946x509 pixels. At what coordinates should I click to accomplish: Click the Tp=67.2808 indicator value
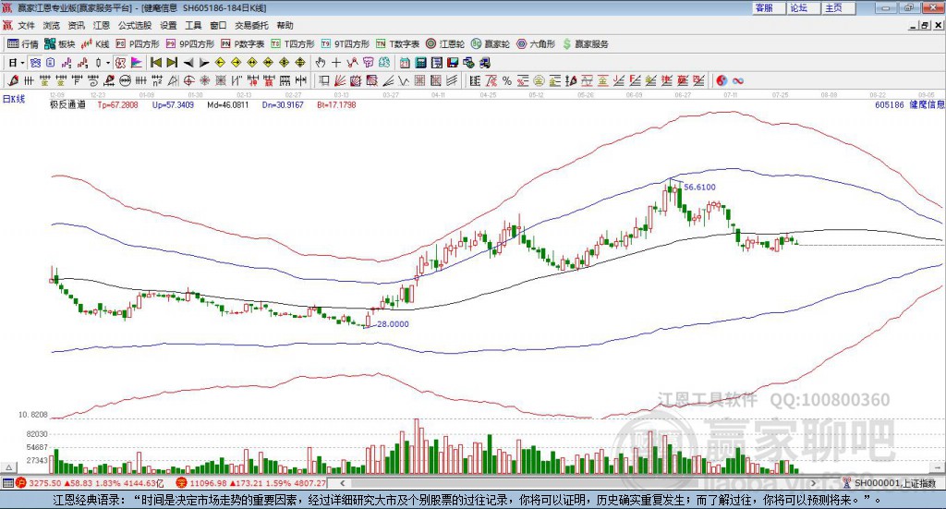(117, 104)
